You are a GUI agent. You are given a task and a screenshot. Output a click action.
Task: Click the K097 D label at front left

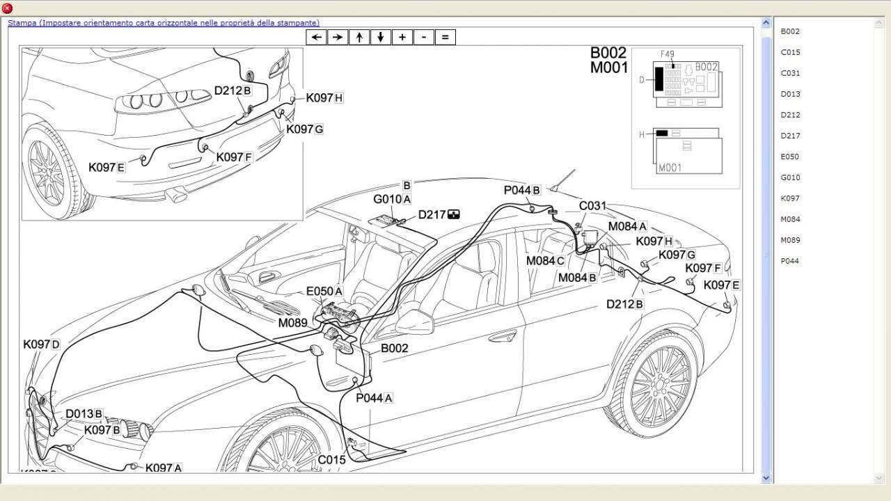pos(42,344)
